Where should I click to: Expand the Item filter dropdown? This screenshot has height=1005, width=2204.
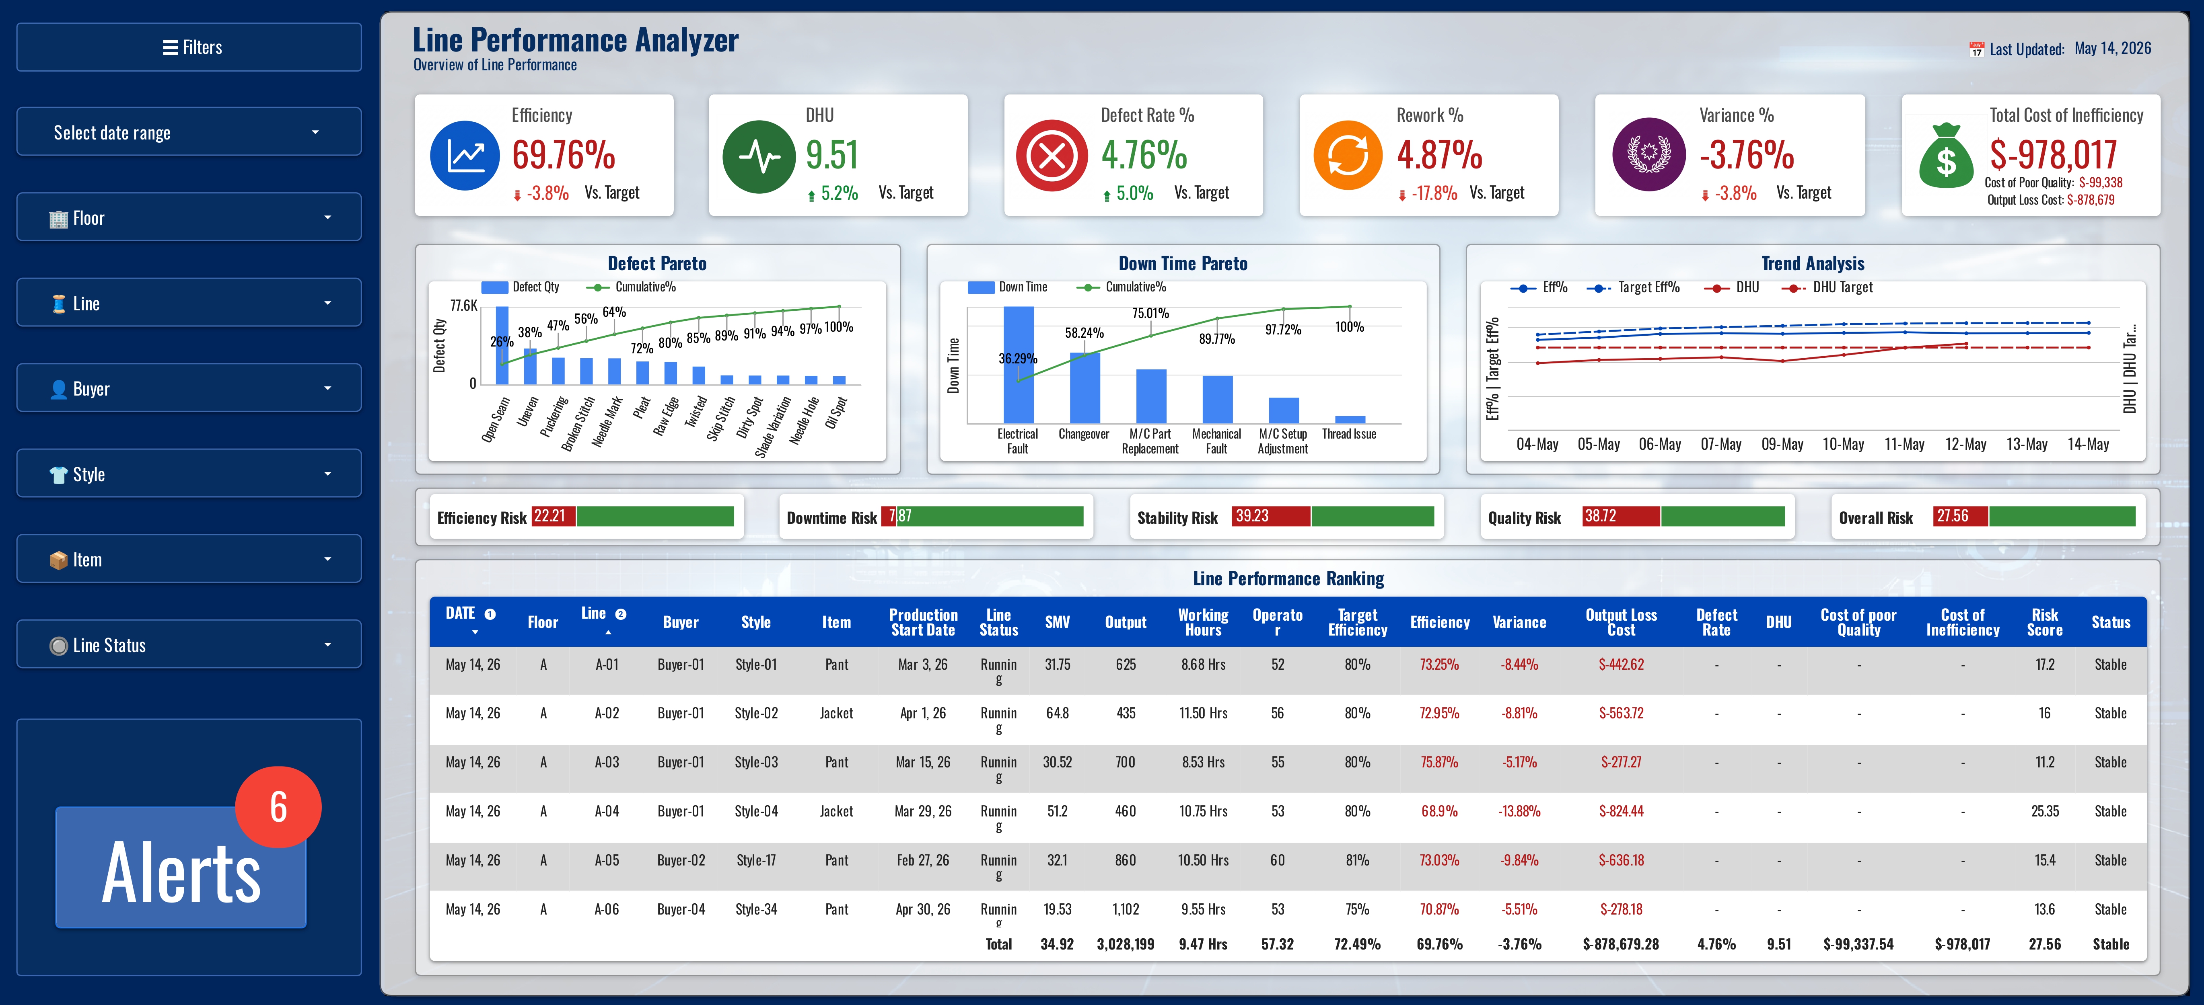189,559
